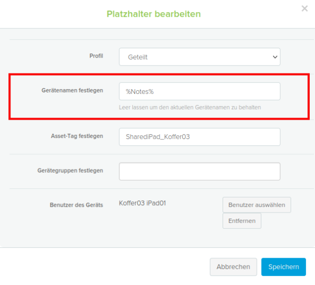Click the Benutzer des Geräts label
This screenshot has width=315, height=285.
(76, 205)
